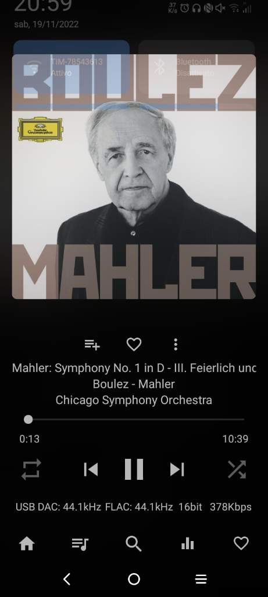Open the play queue tab
This screenshot has width=268, height=597.
point(80,544)
